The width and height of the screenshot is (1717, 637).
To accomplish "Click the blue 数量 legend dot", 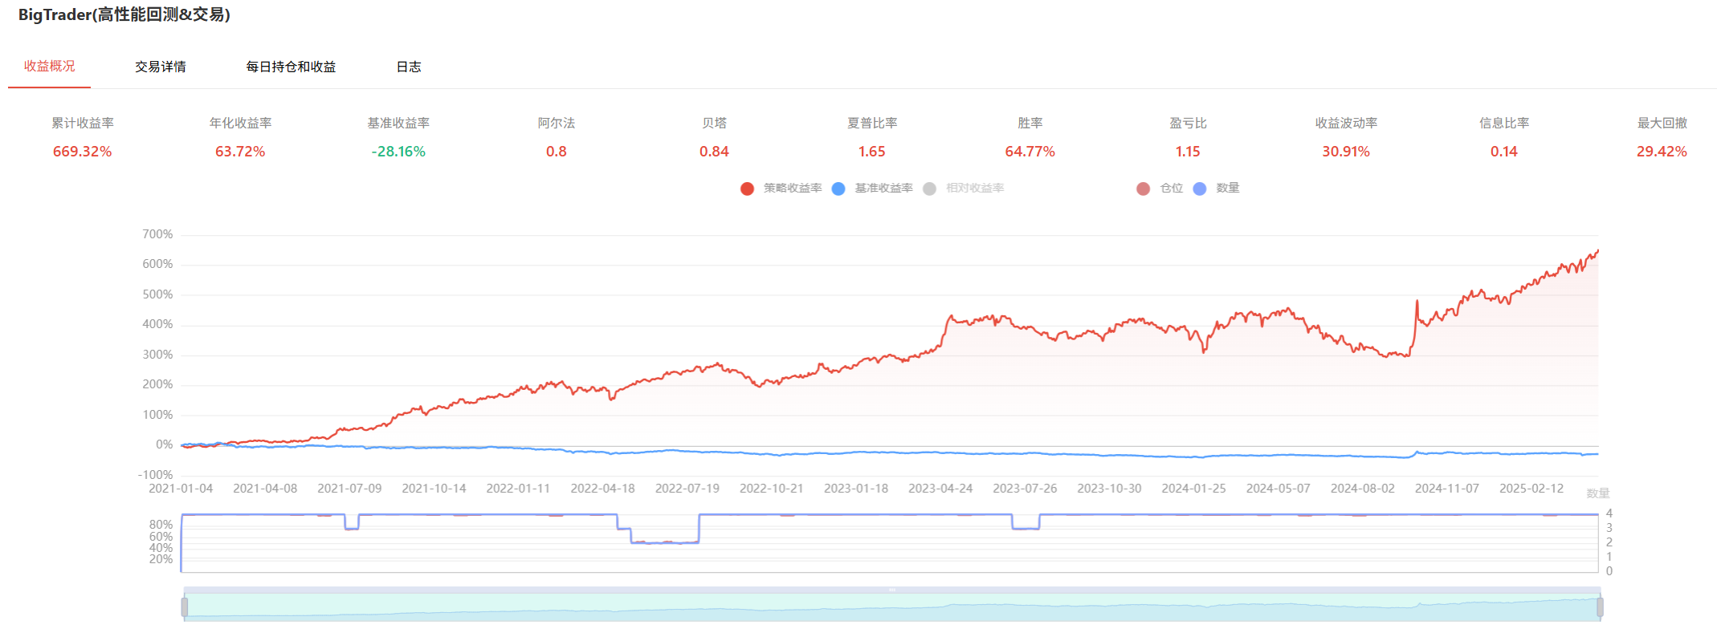I will [x=1200, y=189].
